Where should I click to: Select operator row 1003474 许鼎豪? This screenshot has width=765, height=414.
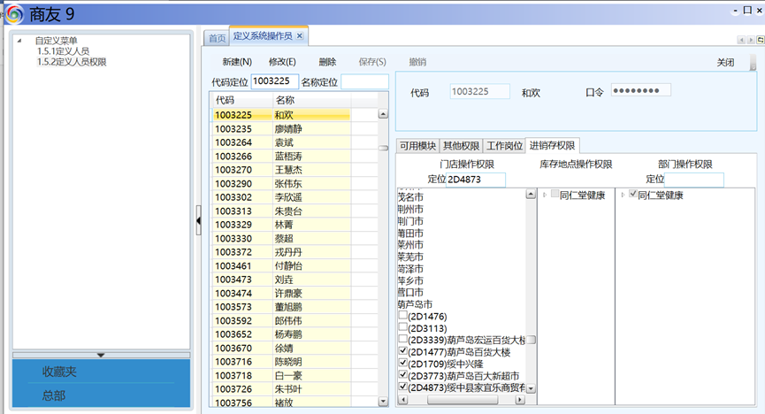coord(282,294)
